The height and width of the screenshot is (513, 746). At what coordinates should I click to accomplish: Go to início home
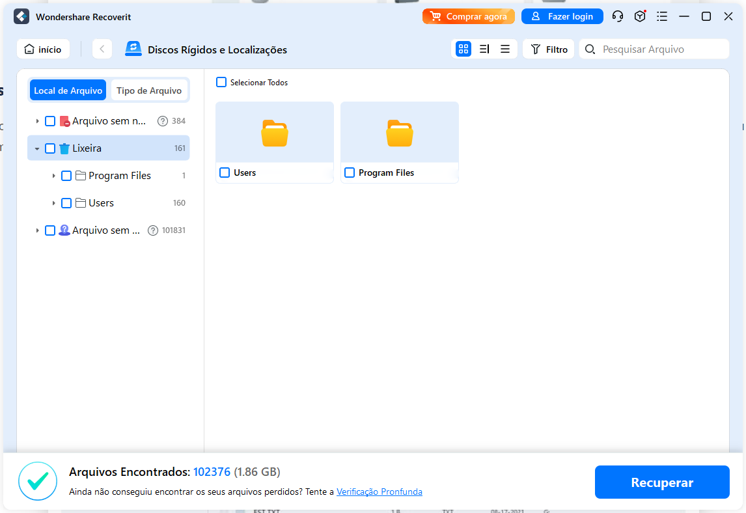44,49
